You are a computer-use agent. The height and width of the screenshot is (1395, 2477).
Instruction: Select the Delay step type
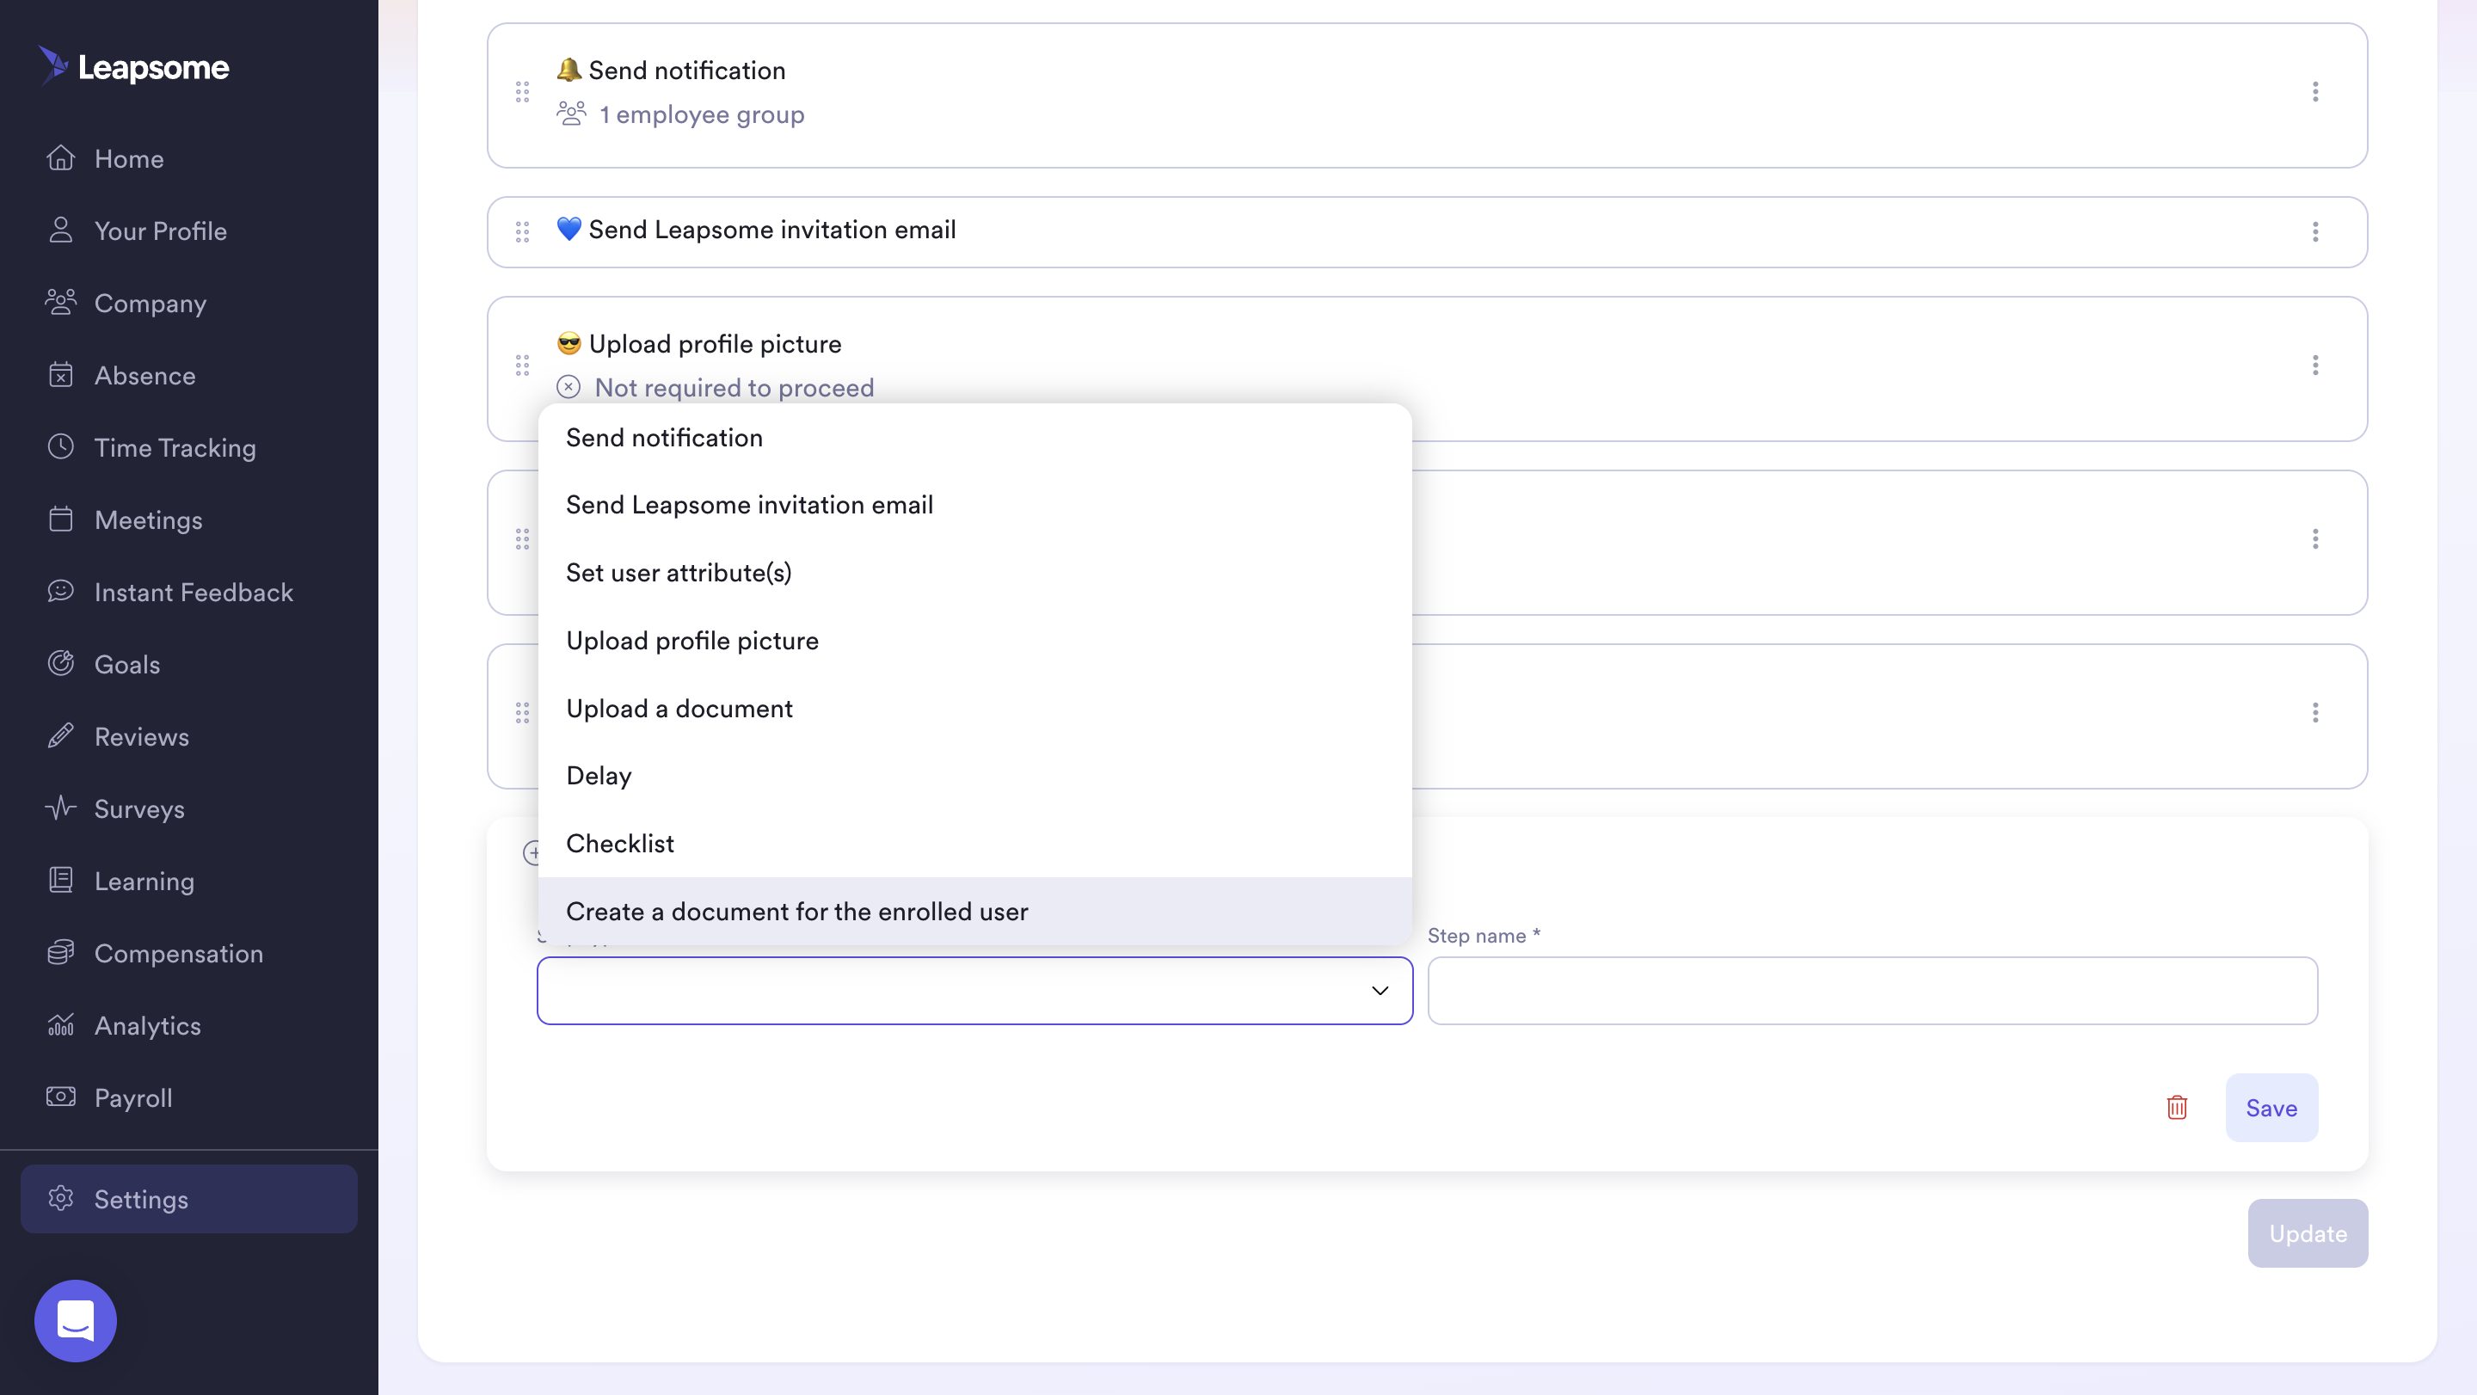(x=975, y=776)
